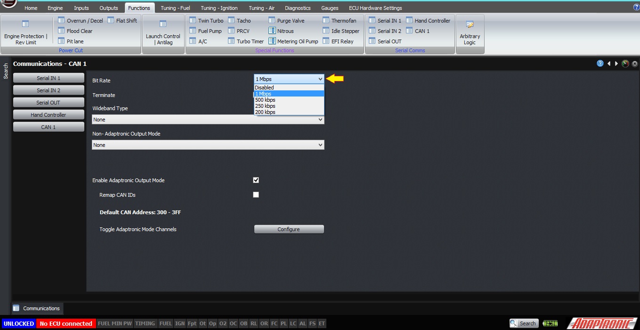Image resolution: width=640 pixels, height=330 pixels.
Task: Open the Idle Stepper function
Action: pyautogui.click(x=341, y=31)
